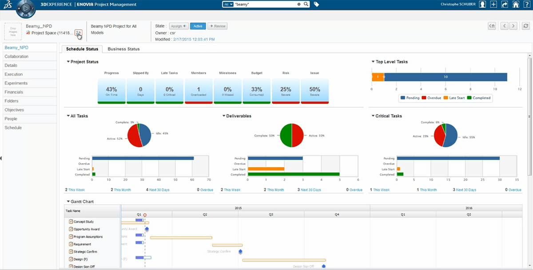The height and width of the screenshot is (270, 533).
Task: Open the Modified date link
Action: (x=194, y=39)
